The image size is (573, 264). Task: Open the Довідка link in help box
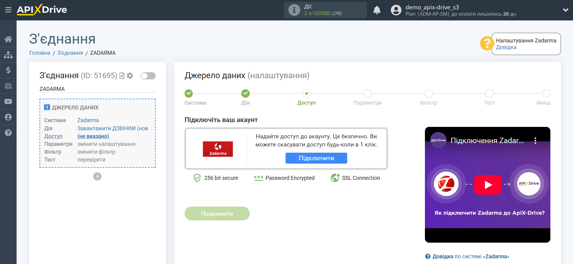point(506,47)
